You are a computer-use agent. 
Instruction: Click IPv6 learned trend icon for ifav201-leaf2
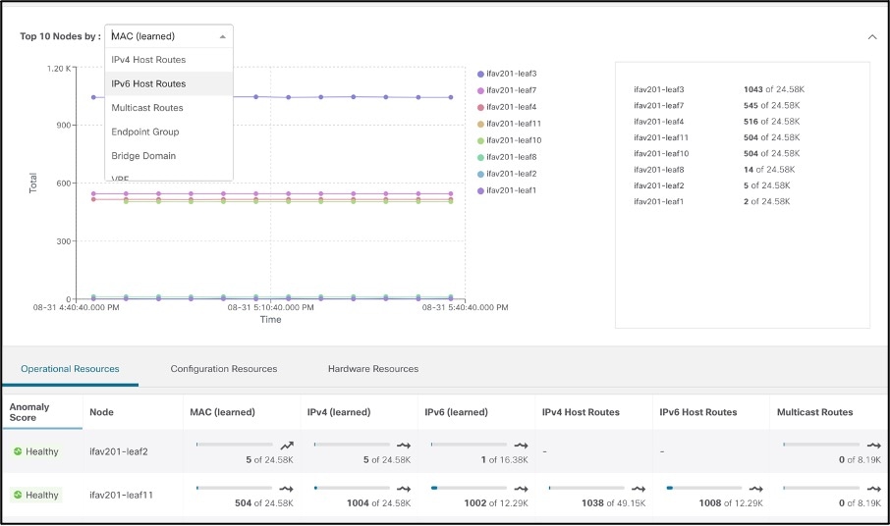click(x=521, y=446)
